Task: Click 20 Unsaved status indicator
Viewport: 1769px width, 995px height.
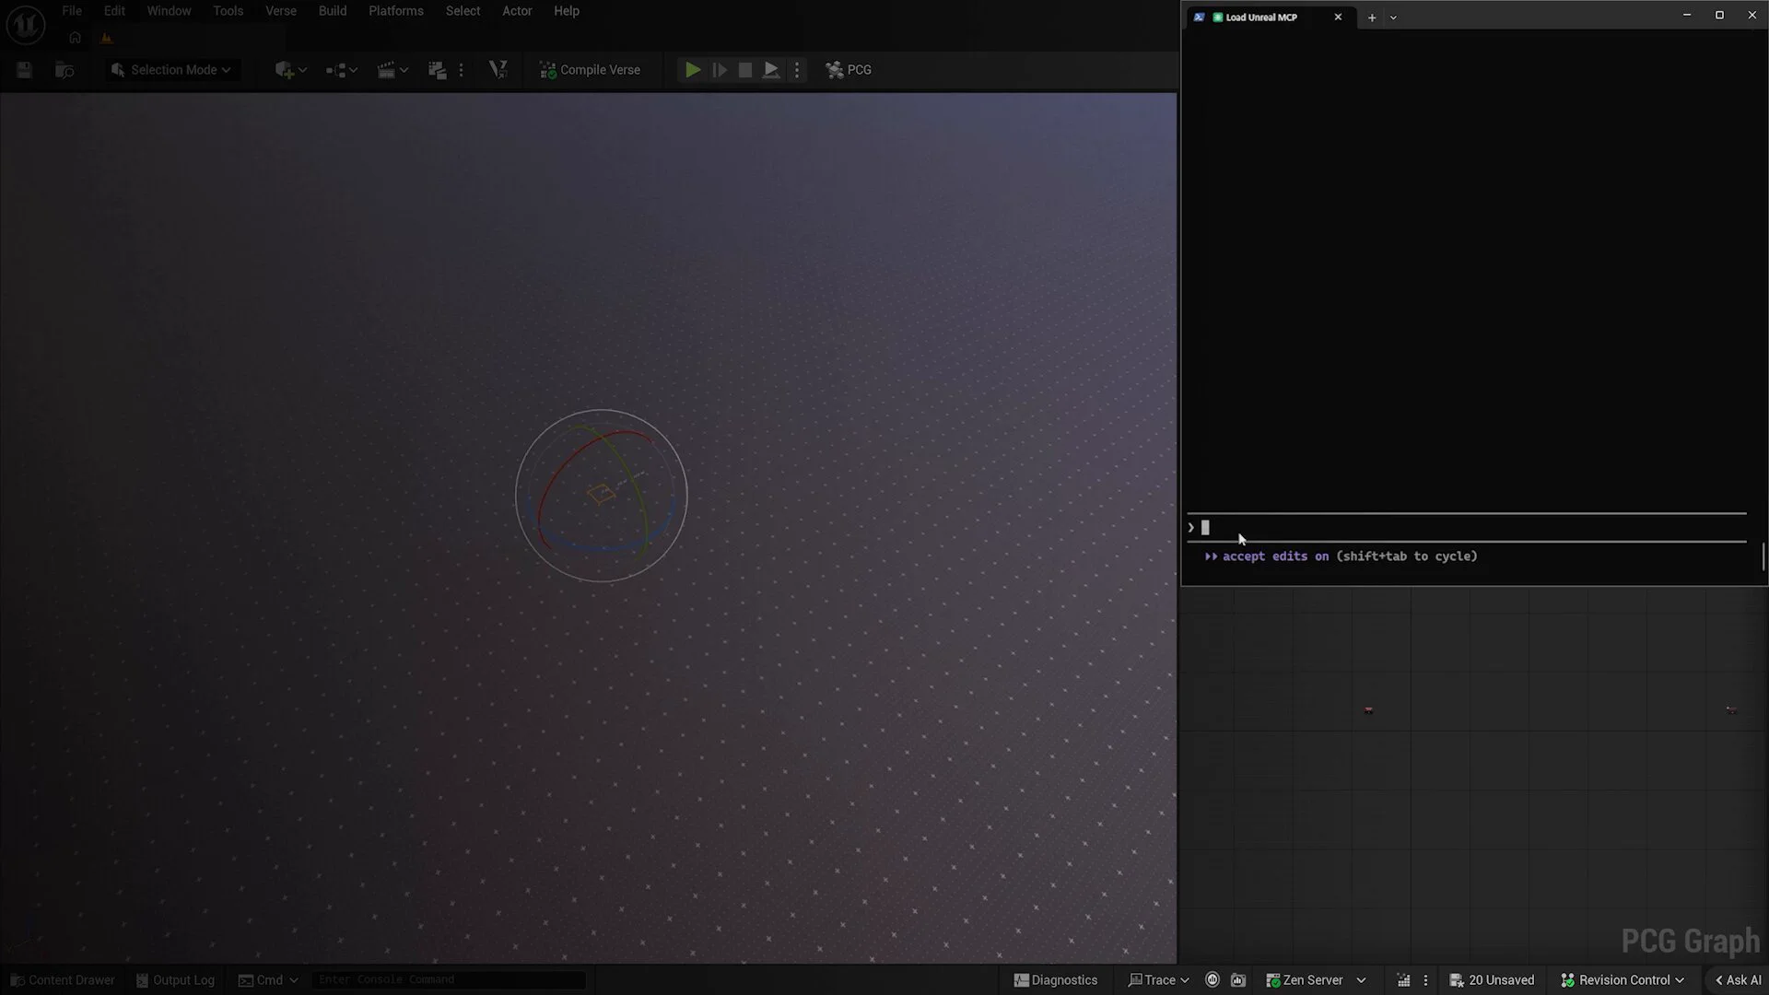Action: click(1492, 980)
